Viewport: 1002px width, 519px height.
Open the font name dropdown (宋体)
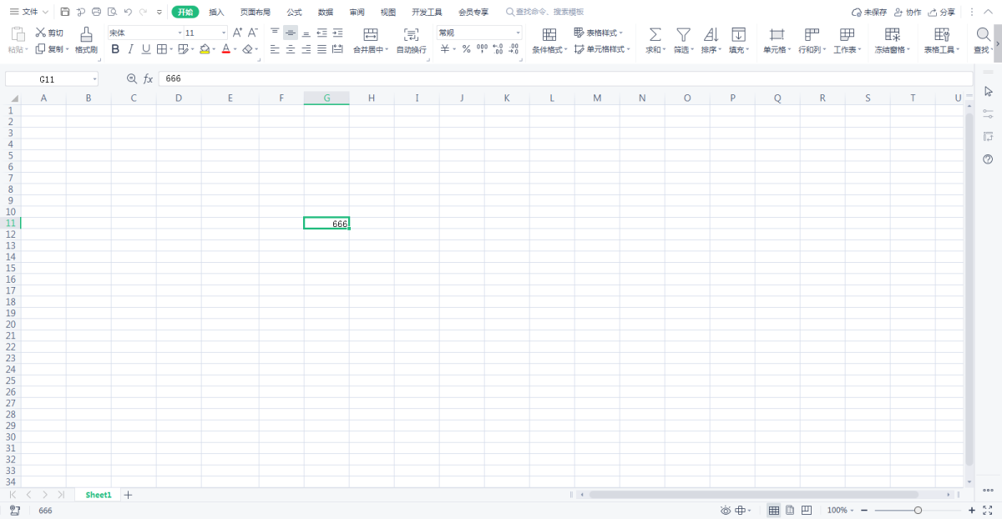(180, 33)
